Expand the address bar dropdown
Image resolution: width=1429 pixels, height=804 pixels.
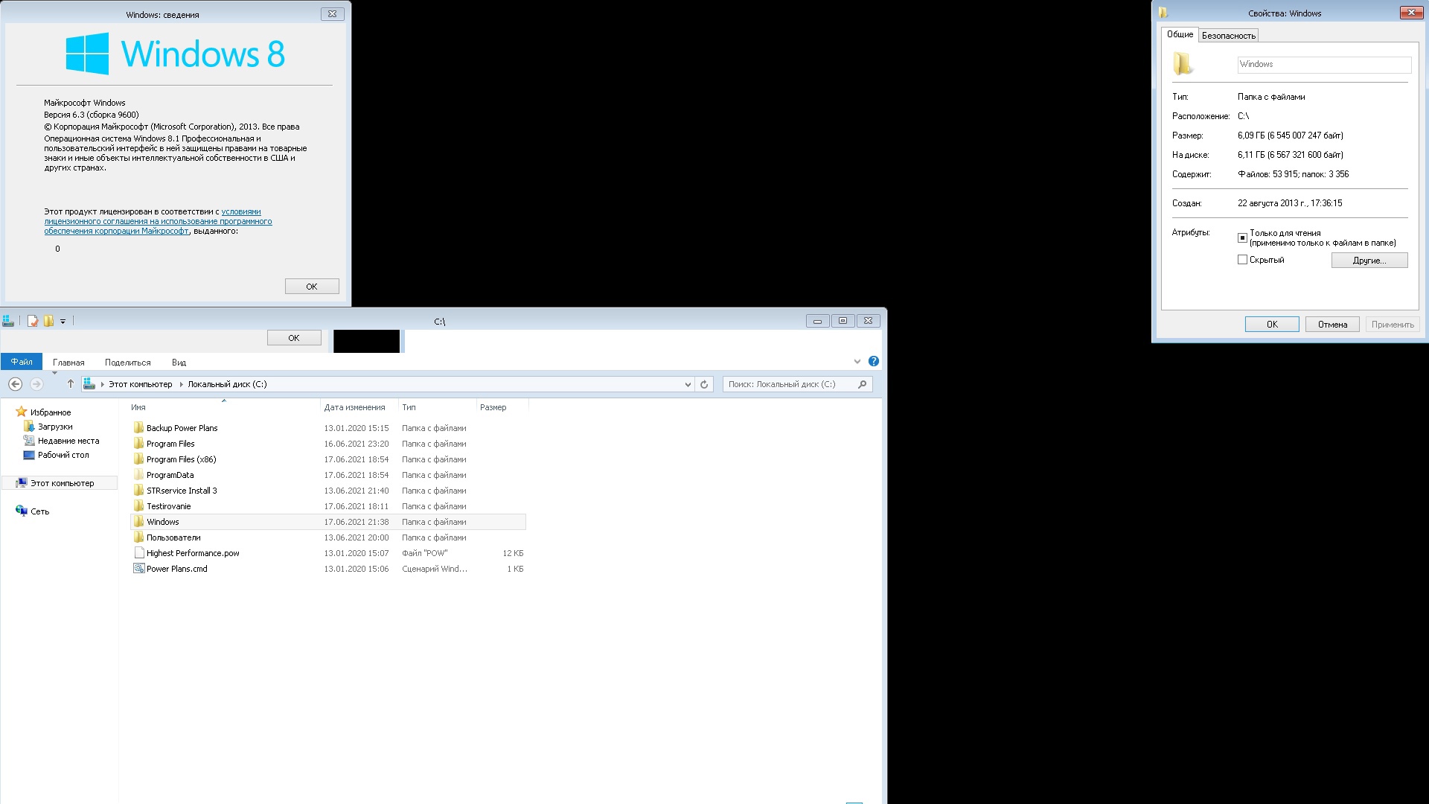(x=688, y=384)
